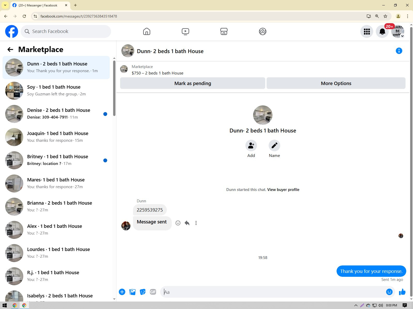Click the large listing photo in chat intro

(x=263, y=115)
